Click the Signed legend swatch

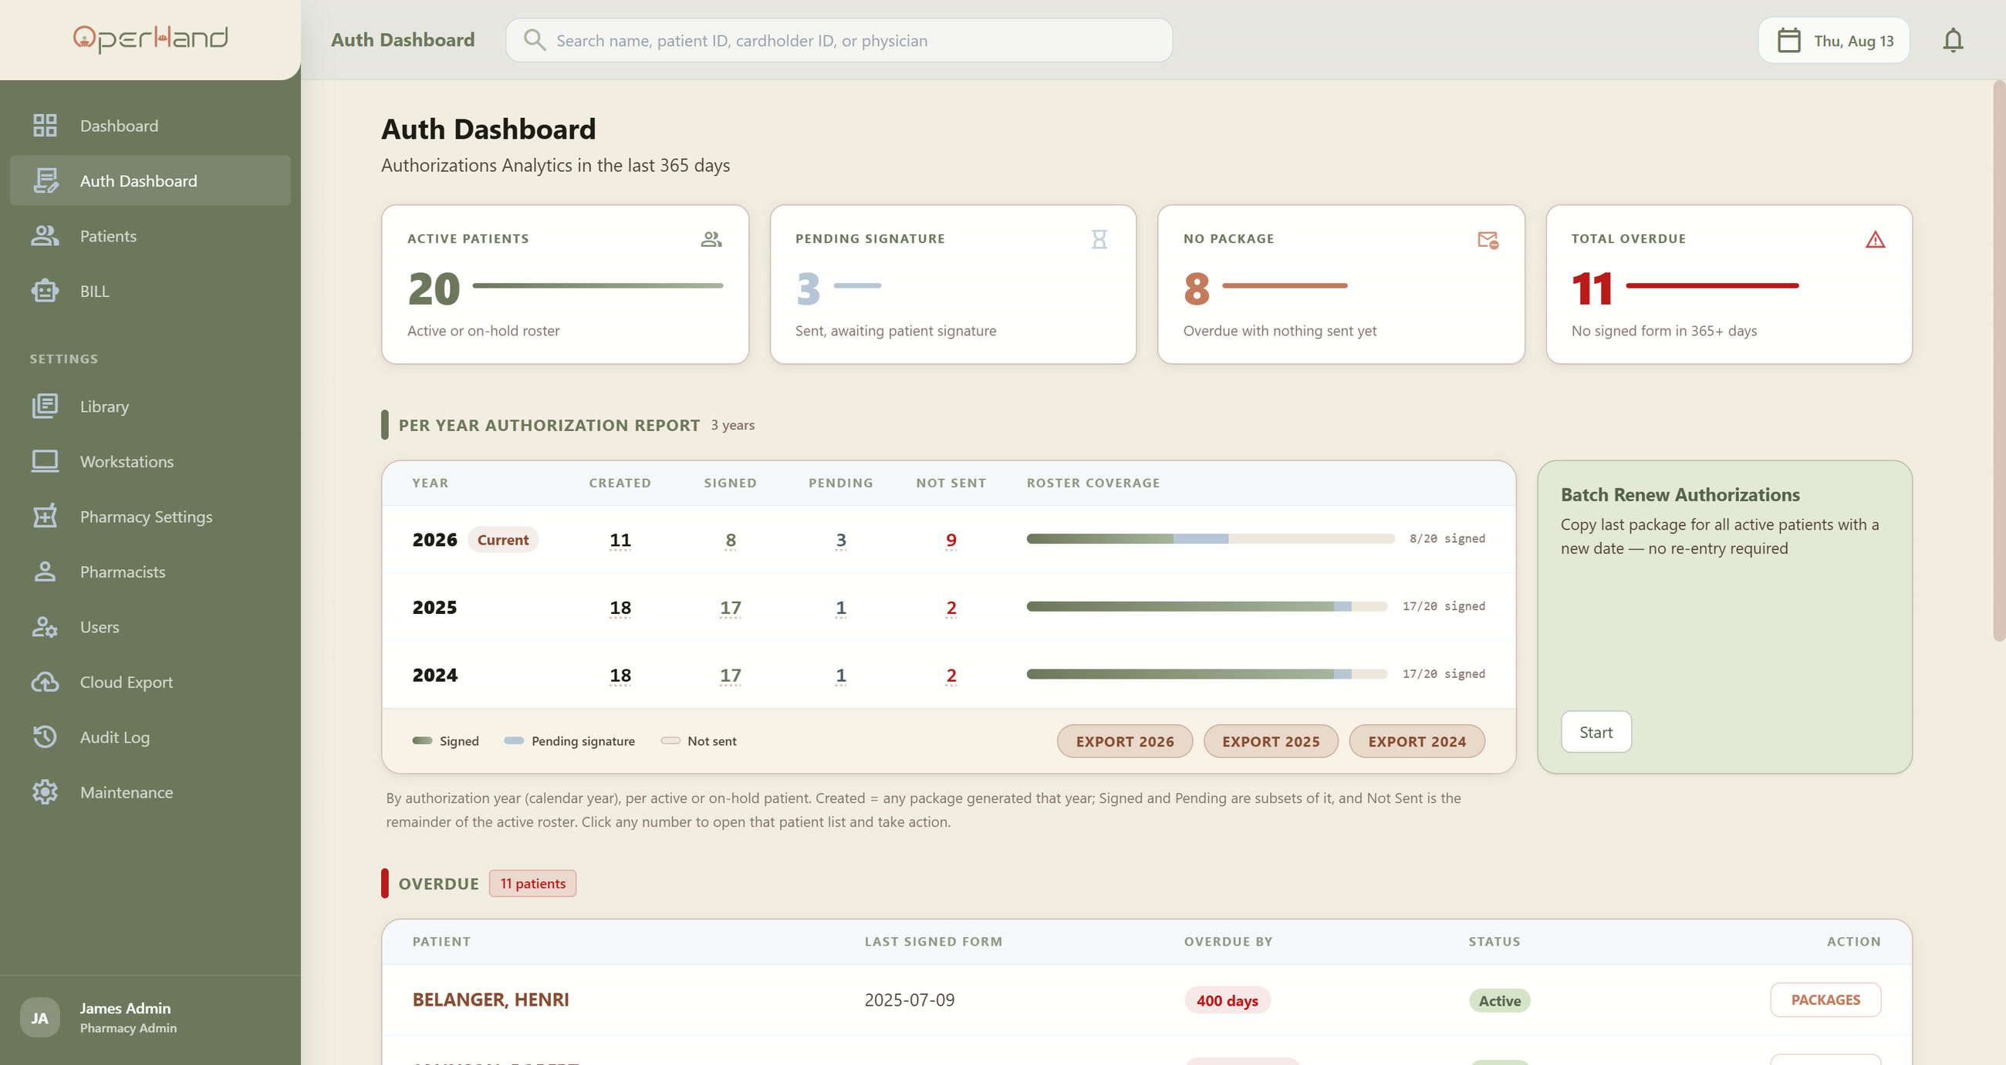click(x=422, y=741)
